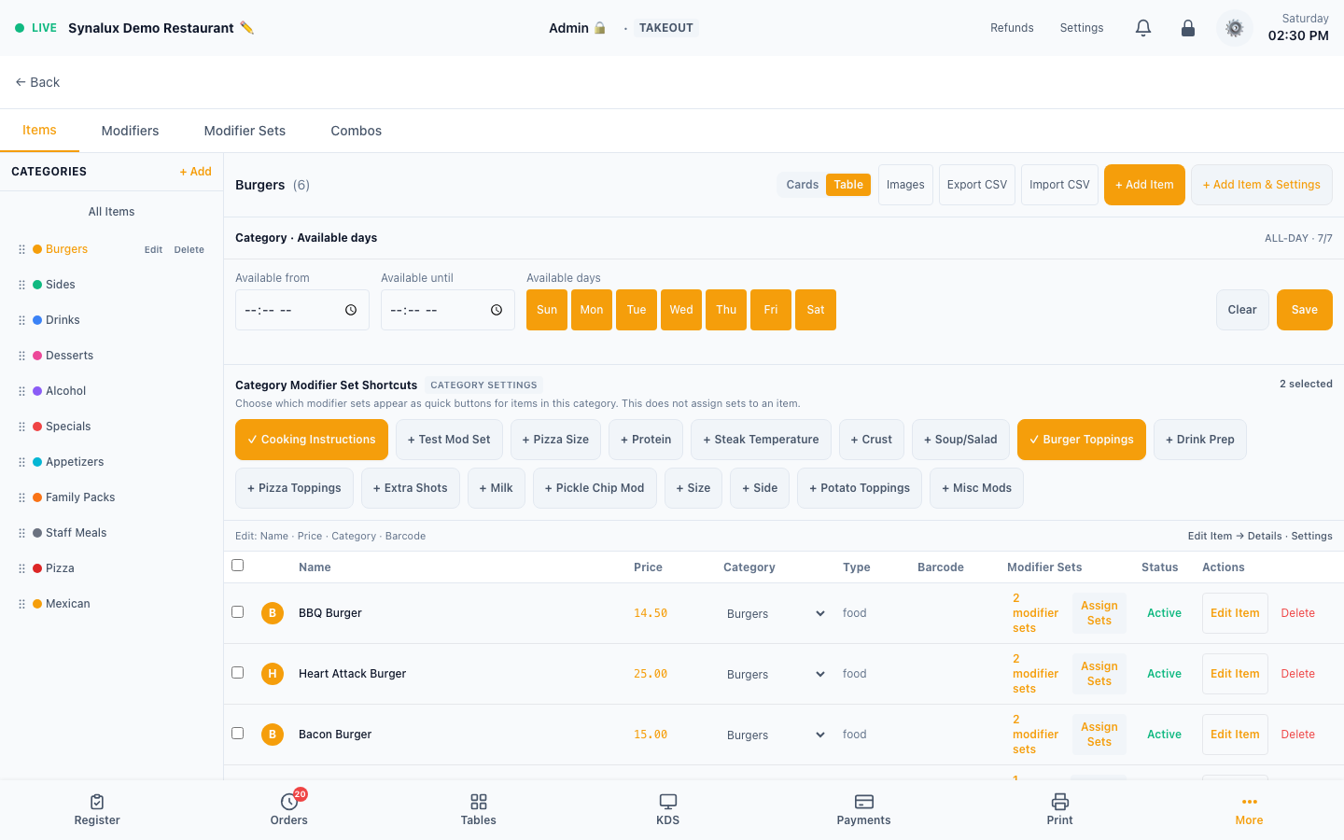Switch to the Modifiers tab
The height and width of the screenshot is (840, 1344).
click(x=130, y=131)
